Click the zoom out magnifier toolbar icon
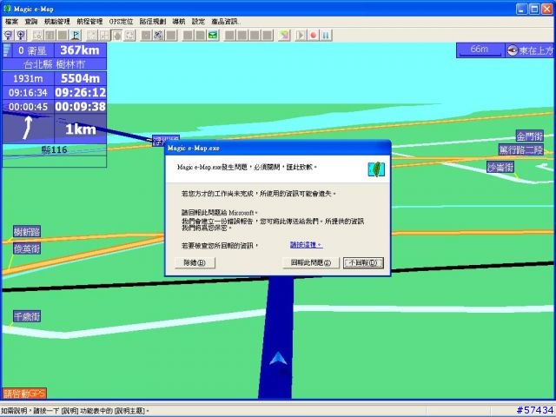556x417 pixels. coord(8,35)
